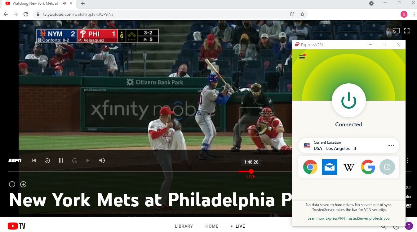Open the Chrome browser menu
417x232 pixels.
(414, 14)
